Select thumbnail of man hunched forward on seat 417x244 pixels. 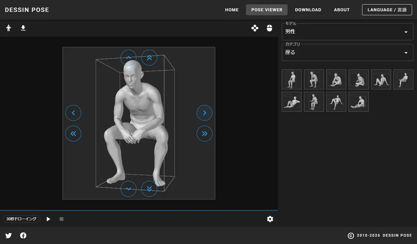pos(314,79)
